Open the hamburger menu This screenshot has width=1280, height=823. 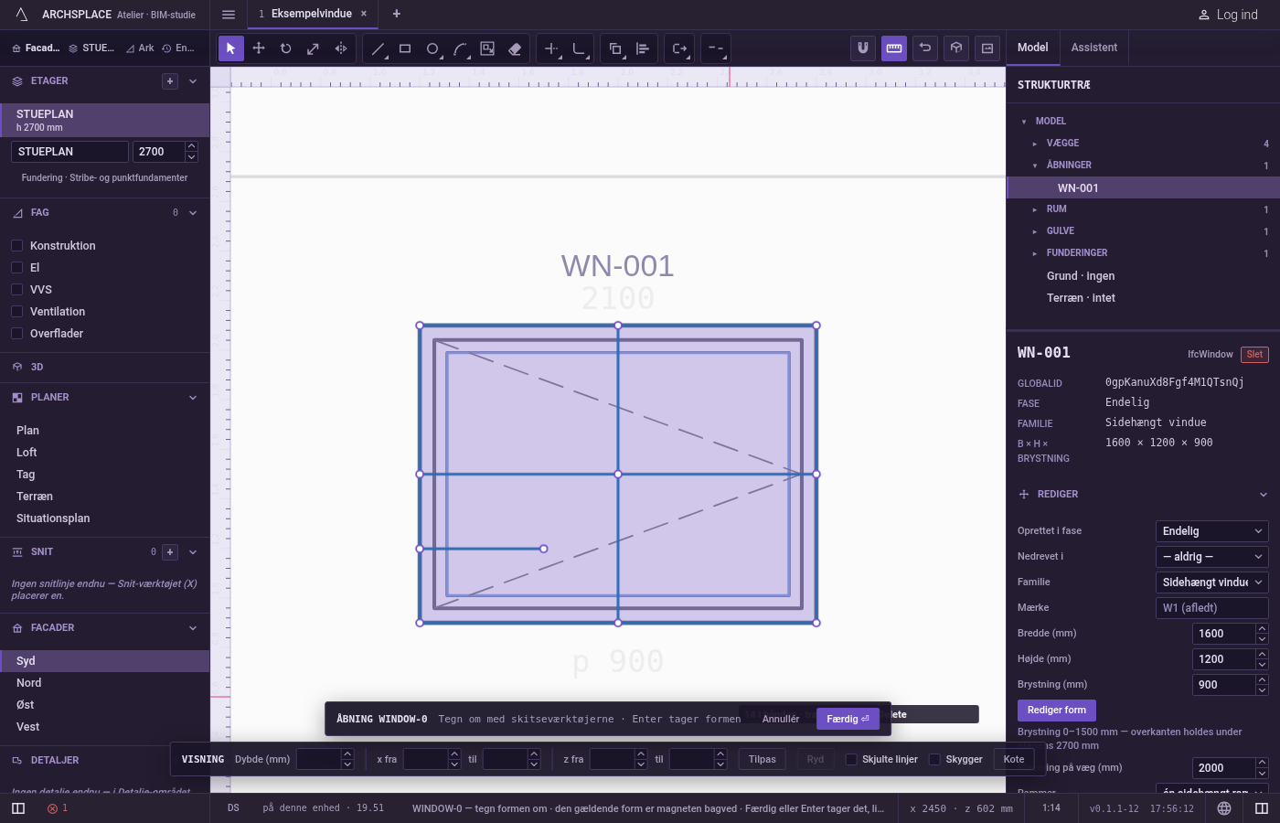(229, 14)
